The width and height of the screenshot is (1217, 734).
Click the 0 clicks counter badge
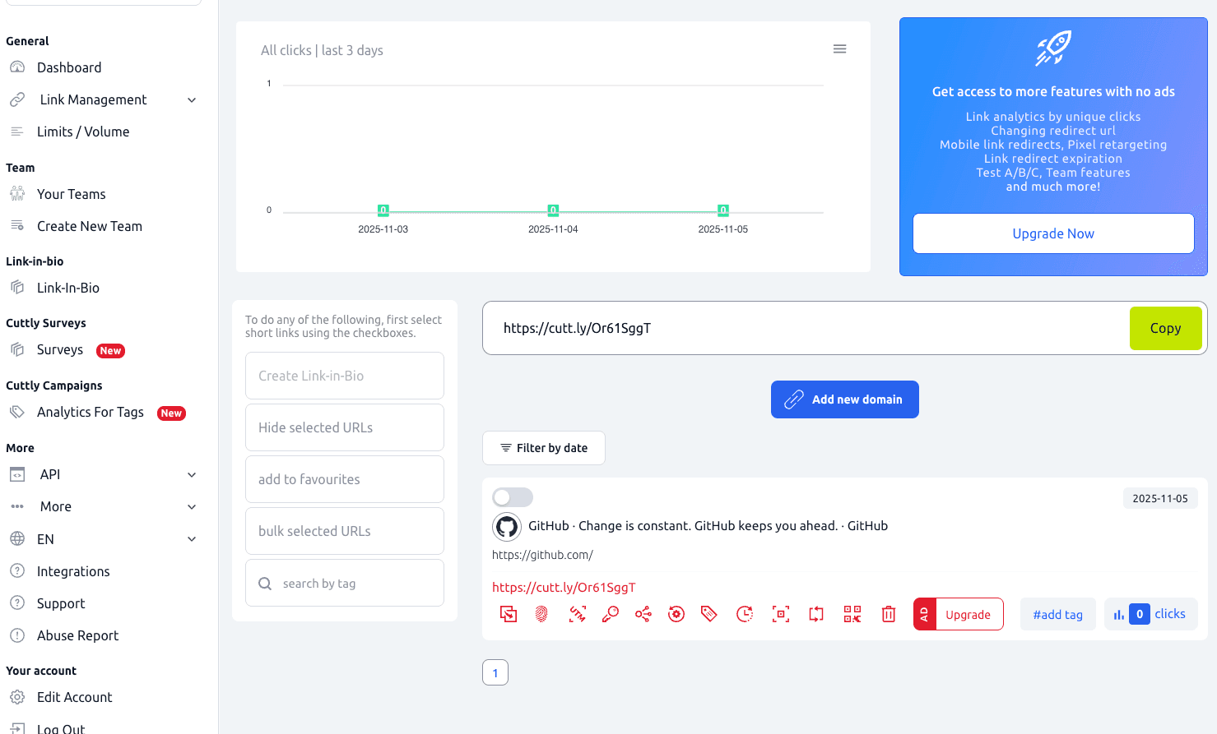(1150, 613)
